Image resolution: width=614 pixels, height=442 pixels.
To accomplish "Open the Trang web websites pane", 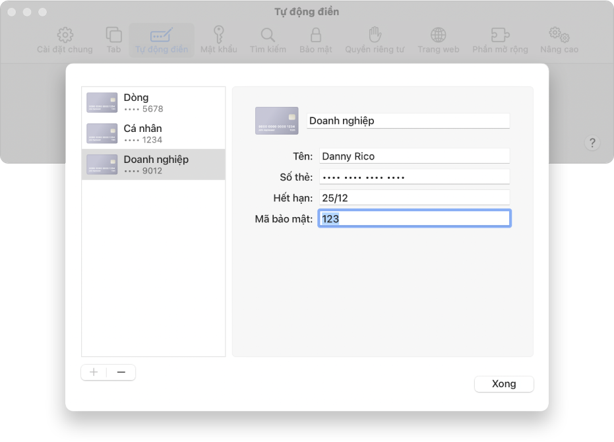I will coord(438,40).
